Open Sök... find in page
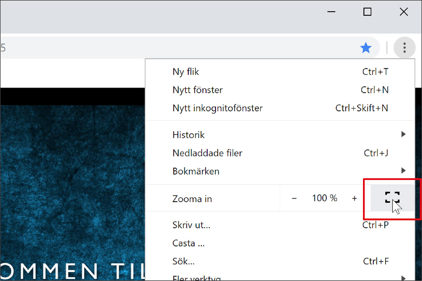Screen dimensions: 422x281 click(183, 262)
